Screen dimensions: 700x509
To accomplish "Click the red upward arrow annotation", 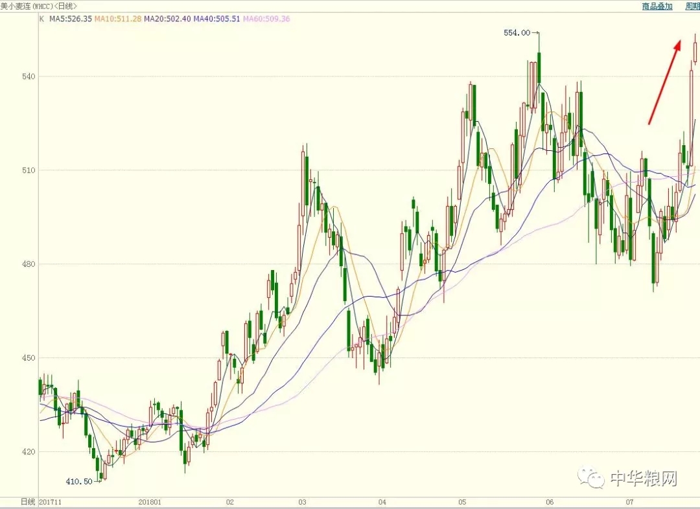I will (x=665, y=82).
